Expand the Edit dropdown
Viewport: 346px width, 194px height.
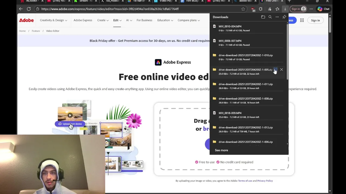(x=117, y=20)
